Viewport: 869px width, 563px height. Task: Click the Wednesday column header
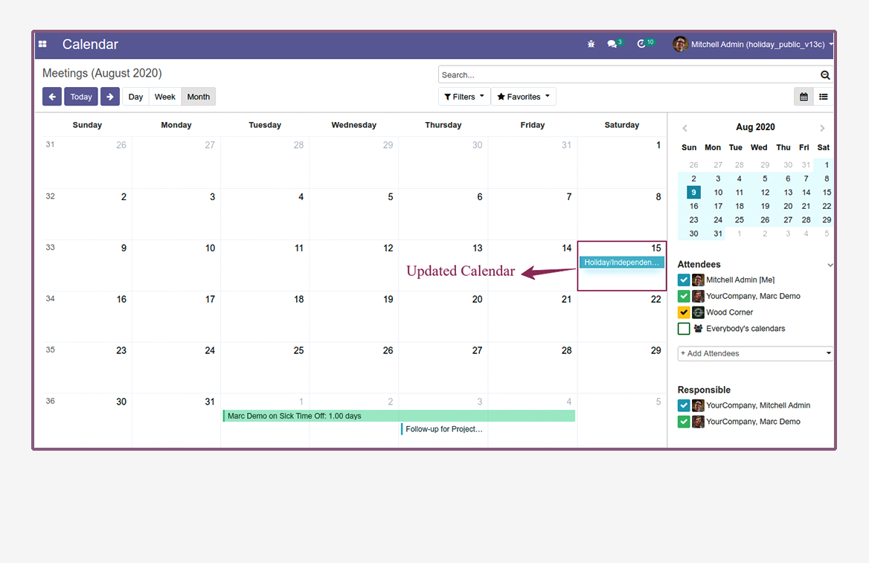(x=353, y=125)
